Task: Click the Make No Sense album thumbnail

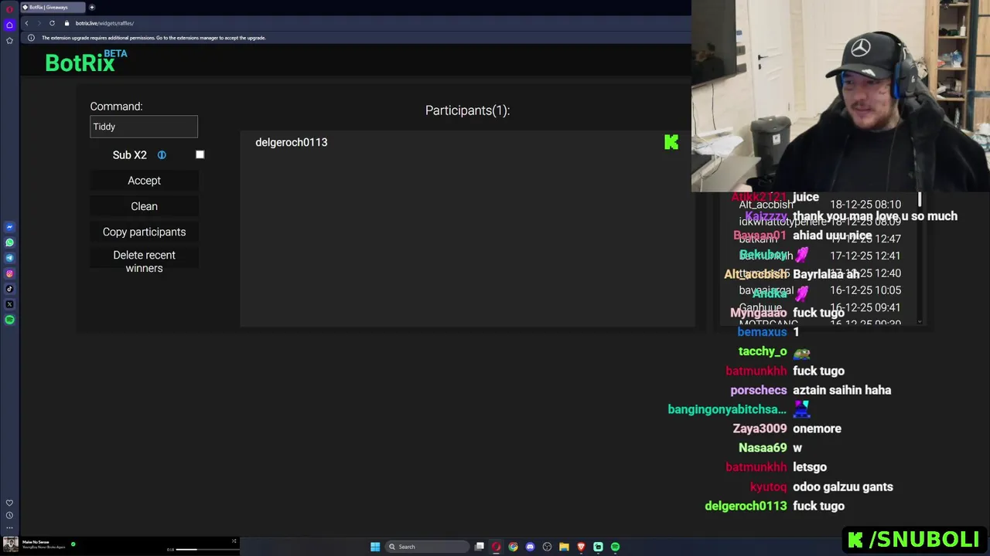Action: point(11,544)
